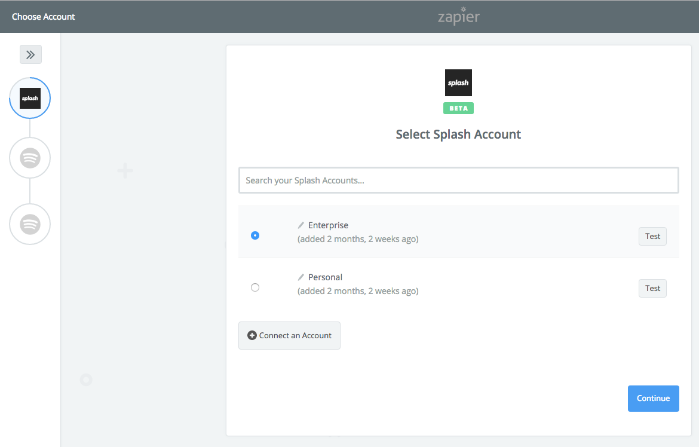Focus the Search your Splash Accounts field
Image resolution: width=699 pixels, height=447 pixels.
(458, 180)
